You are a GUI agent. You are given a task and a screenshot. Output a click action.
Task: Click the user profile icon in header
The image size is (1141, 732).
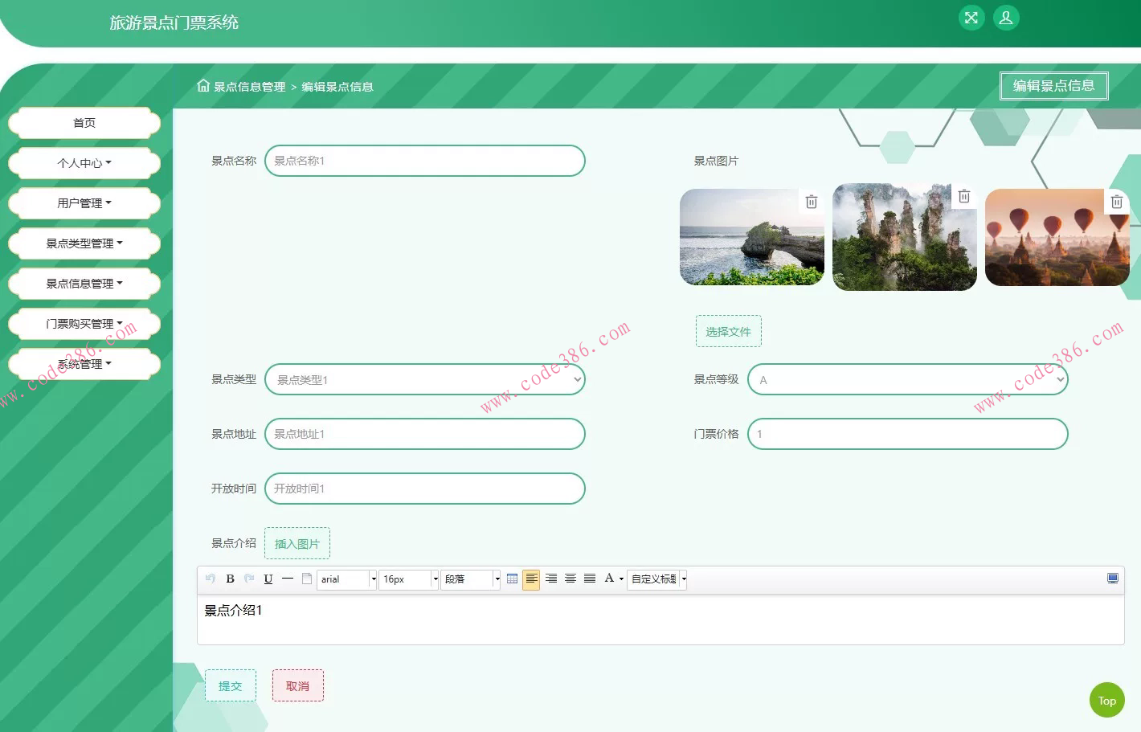pos(1006,18)
